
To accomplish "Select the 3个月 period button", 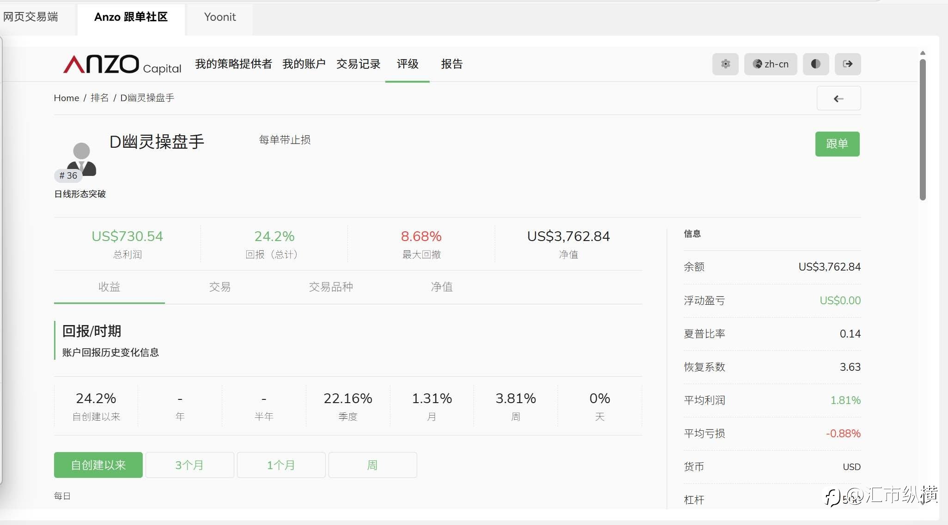I will click(x=189, y=465).
